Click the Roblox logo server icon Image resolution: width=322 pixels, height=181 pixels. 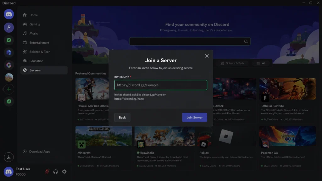pyautogui.click(x=203, y=145)
